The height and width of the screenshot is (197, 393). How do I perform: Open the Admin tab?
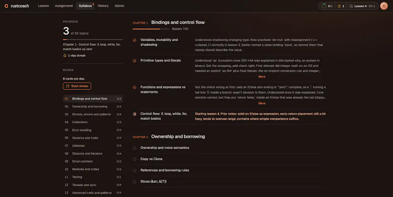[x=119, y=6]
